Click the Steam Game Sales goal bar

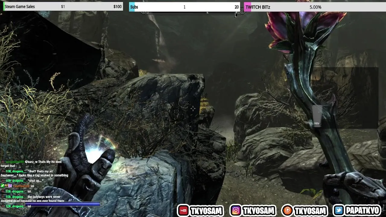pyautogui.click(x=63, y=7)
